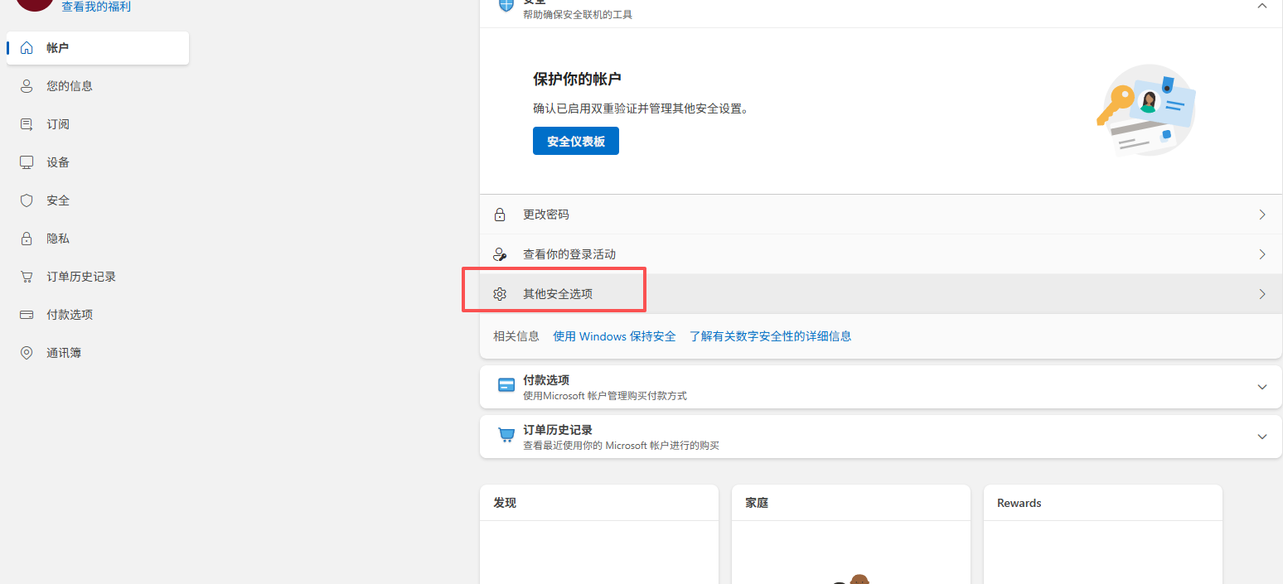The height and width of the screenshot is (584, 1283).
Task: Click the 订单历史记录 cart icon in sidebar
Action: [26, 276]
